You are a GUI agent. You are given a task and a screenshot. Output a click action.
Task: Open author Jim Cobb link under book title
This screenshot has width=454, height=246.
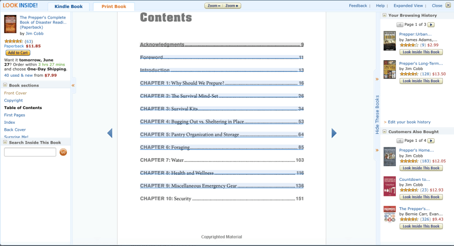point(35,34)
